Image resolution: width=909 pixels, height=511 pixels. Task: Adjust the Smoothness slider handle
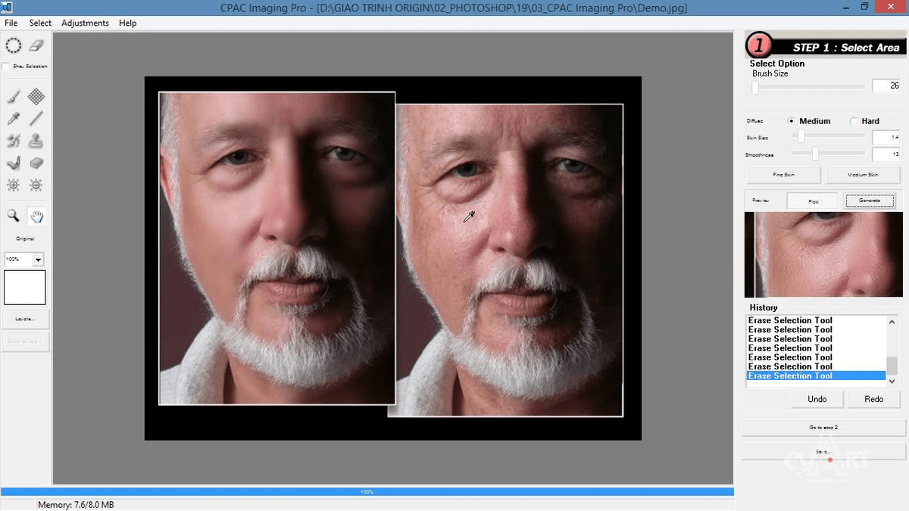pyautogui.click(x=817, y=154)
